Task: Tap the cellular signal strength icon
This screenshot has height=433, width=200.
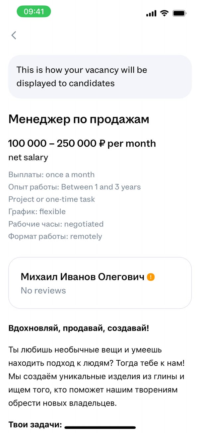Action: tap(151, 13)
